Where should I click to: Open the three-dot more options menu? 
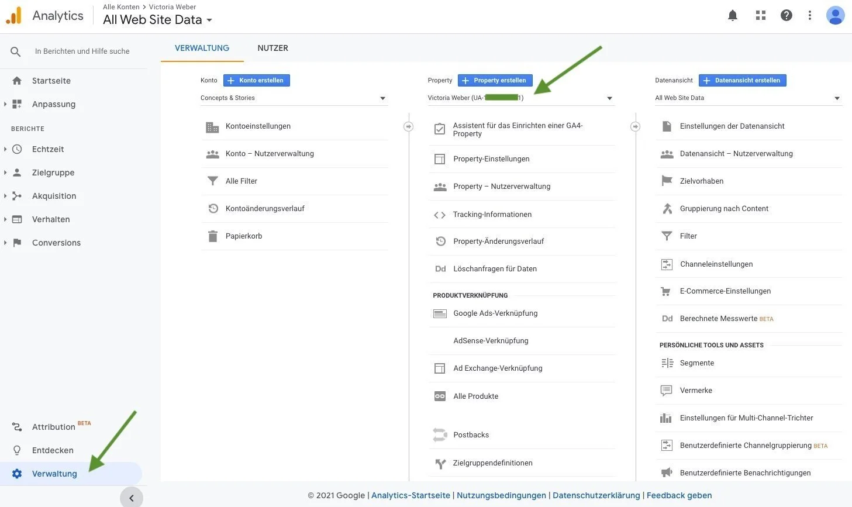809,16
